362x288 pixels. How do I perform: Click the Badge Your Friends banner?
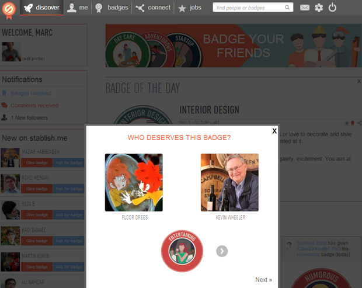click(x=234, y=46)
